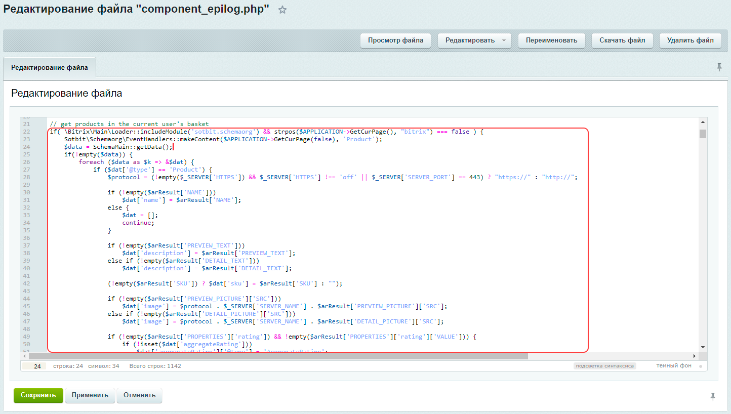Click the 'continue;' statement on line 34
Screen dimensions: 731x414
tap(138, 223)
